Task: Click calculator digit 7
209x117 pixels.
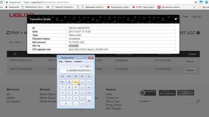Action: pos(62,87)
